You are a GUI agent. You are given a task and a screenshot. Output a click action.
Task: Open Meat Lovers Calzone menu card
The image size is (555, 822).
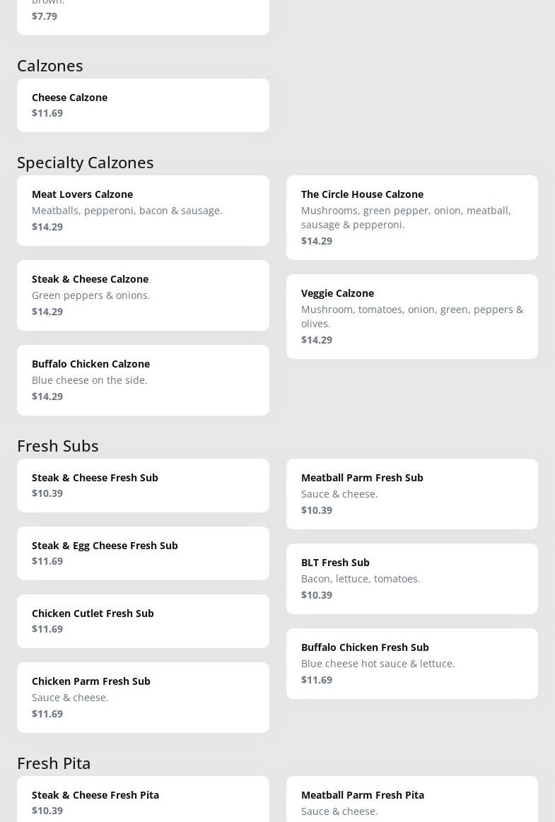[143, 211]
